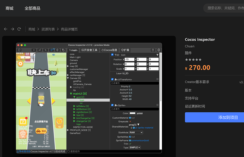Collapse the Canvas [6] node
Screen dimensions: 244x157
point(68,78)
